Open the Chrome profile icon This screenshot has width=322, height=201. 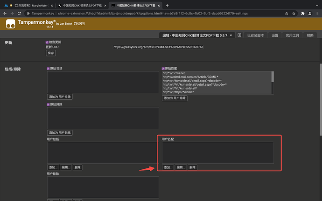[310, 14]
